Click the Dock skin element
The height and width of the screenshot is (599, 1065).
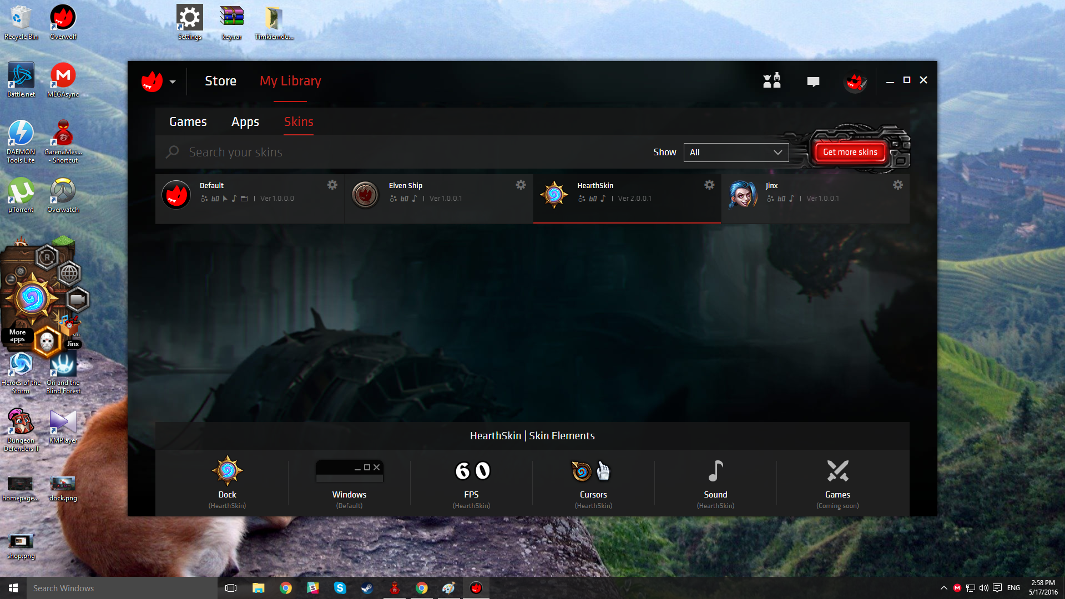pyautogui.click(x=227, y=482)
